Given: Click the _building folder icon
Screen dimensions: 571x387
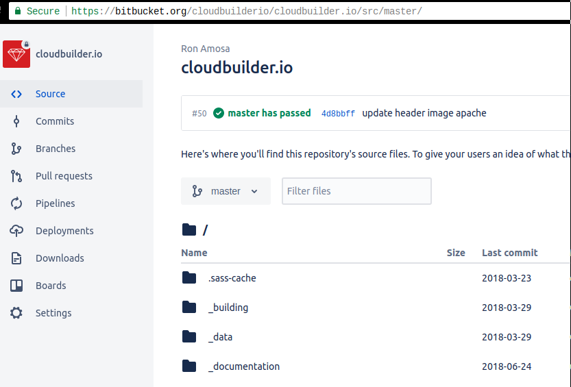Looking at the screenshot, I should [189, 307].
